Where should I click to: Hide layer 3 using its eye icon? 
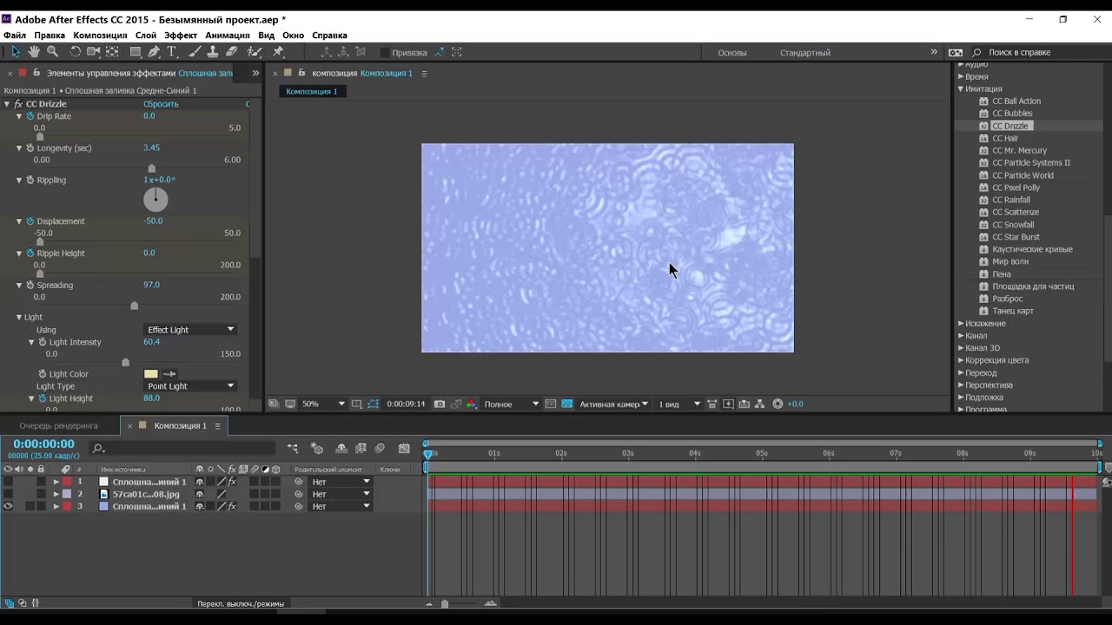[8, 506]
